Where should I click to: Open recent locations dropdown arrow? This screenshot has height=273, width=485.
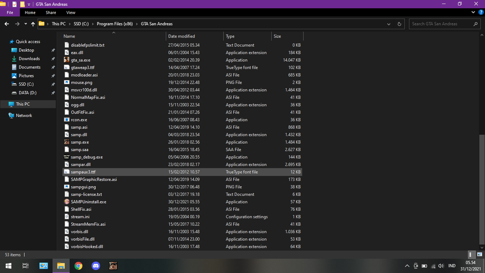point(25,24)
